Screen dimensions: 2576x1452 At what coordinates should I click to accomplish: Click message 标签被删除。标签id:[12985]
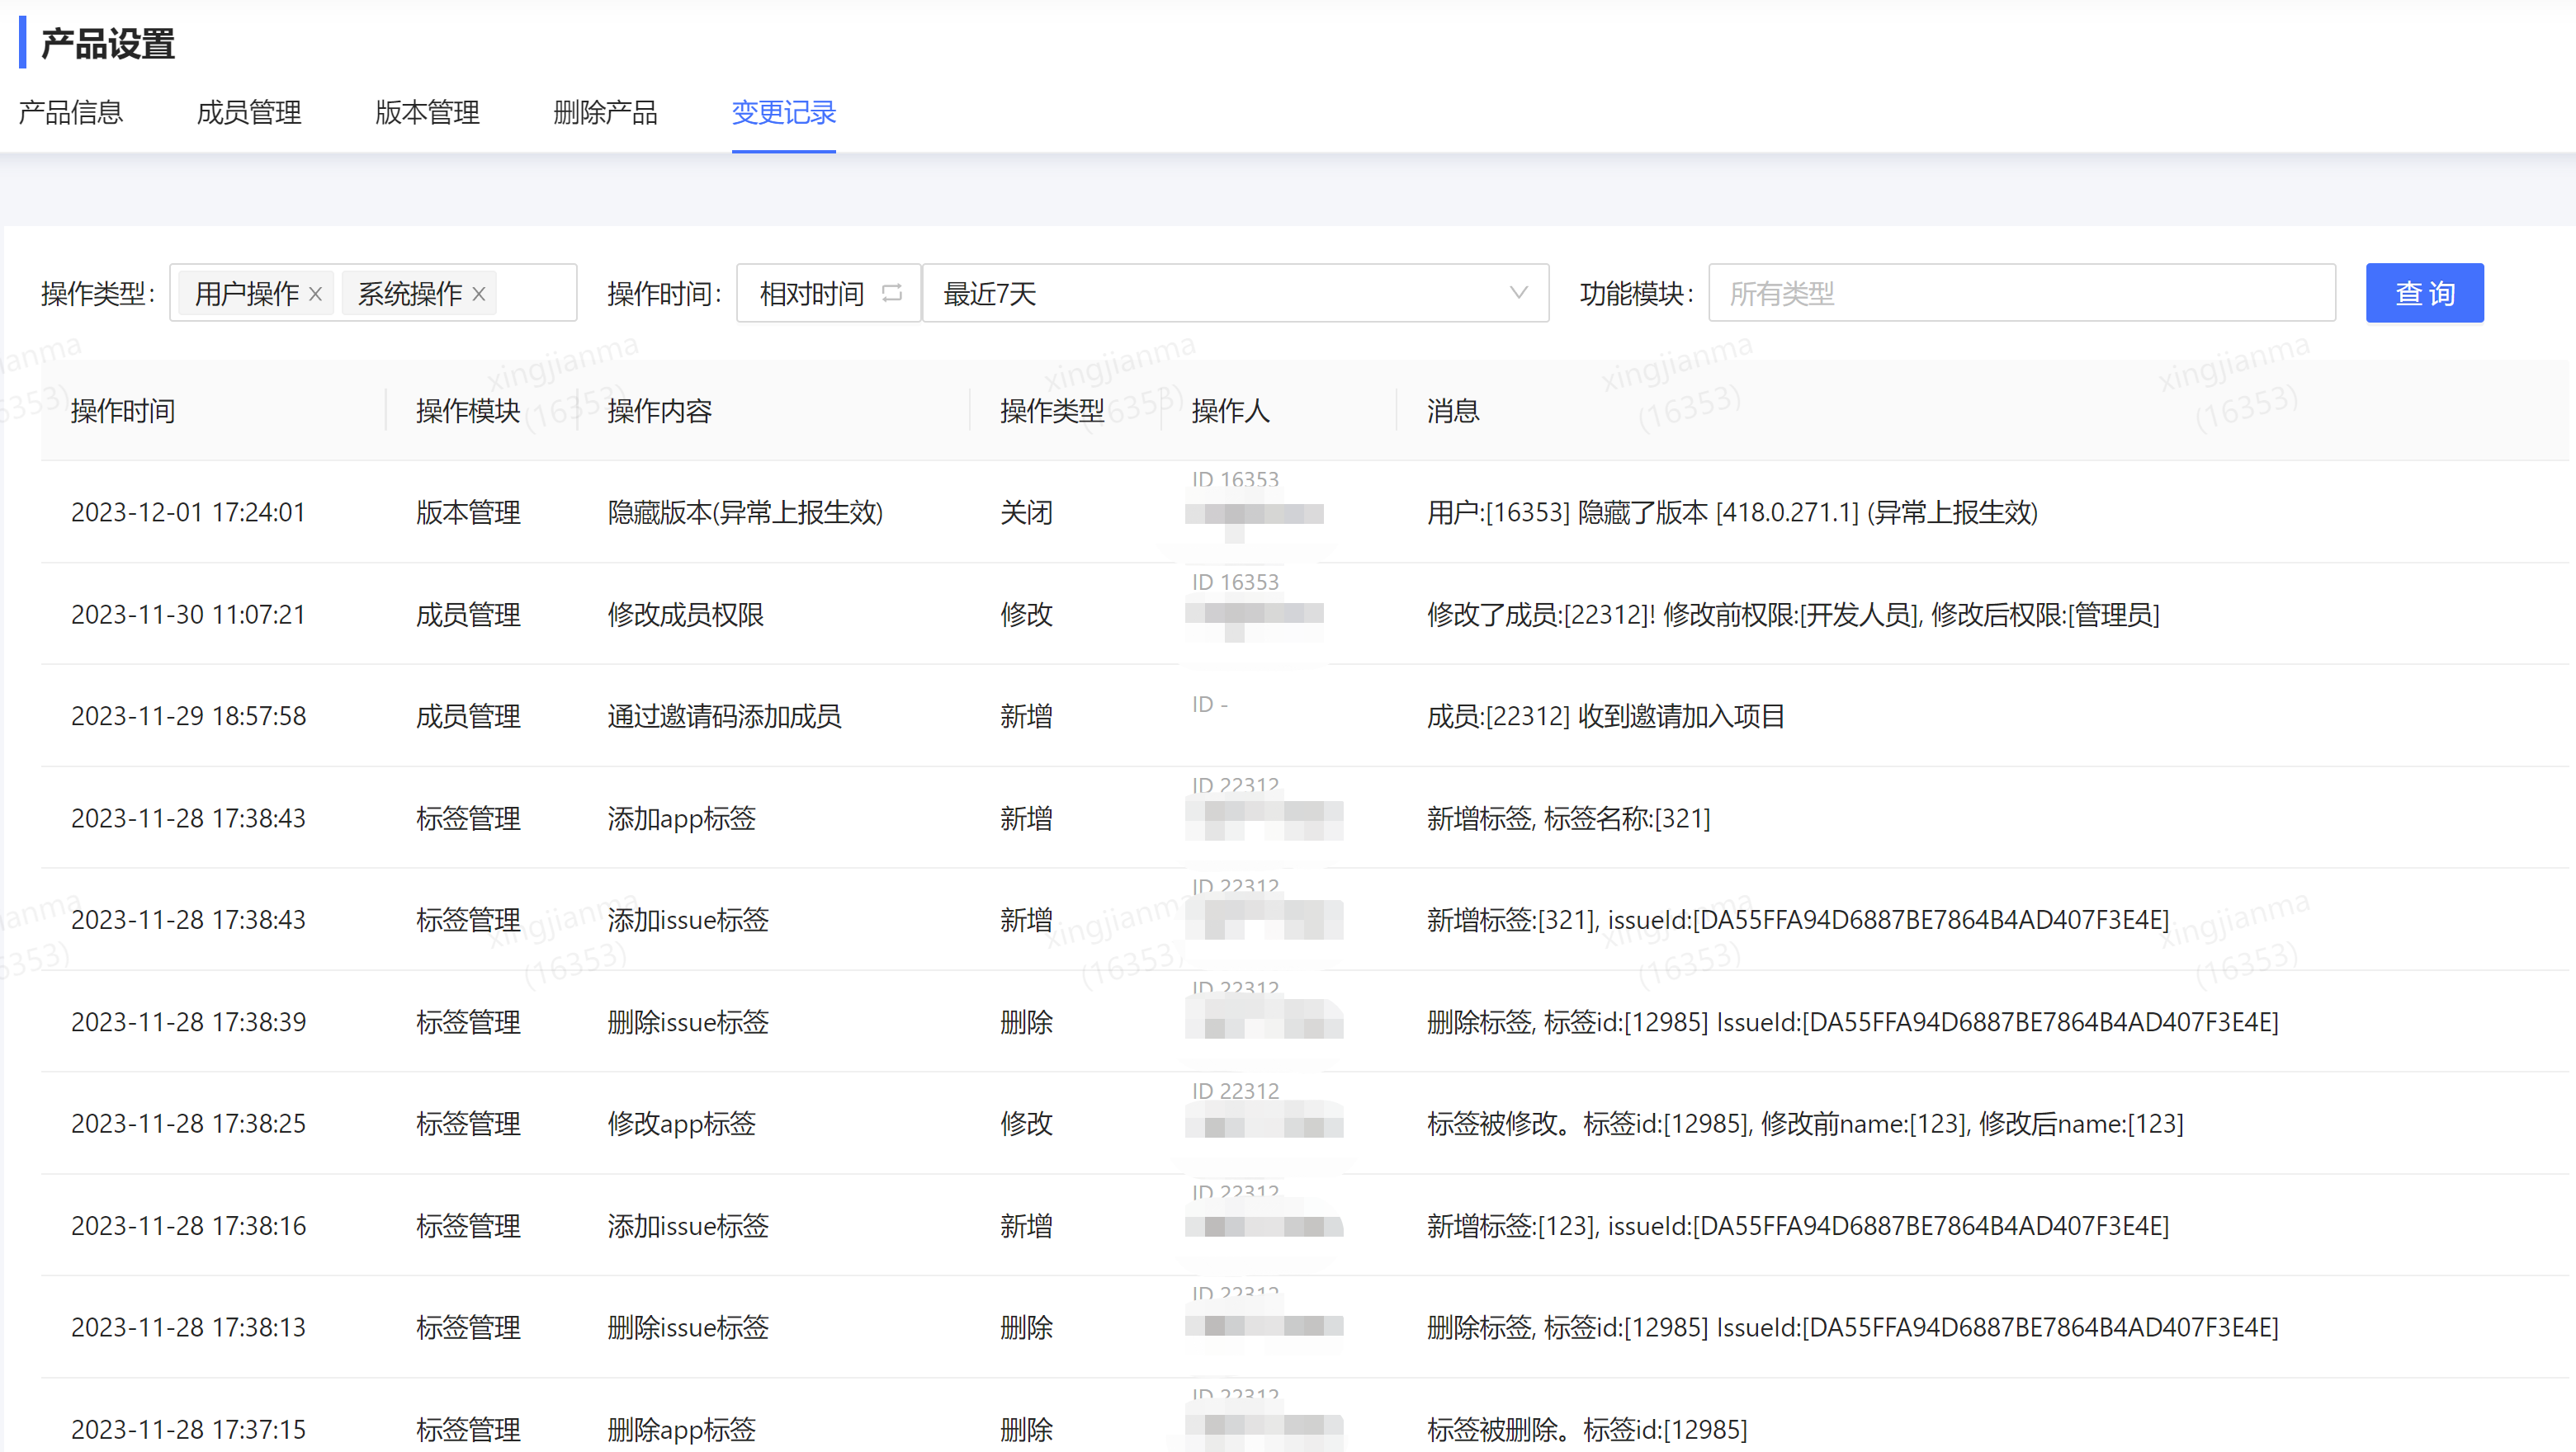click(x=1587, y=1429)
